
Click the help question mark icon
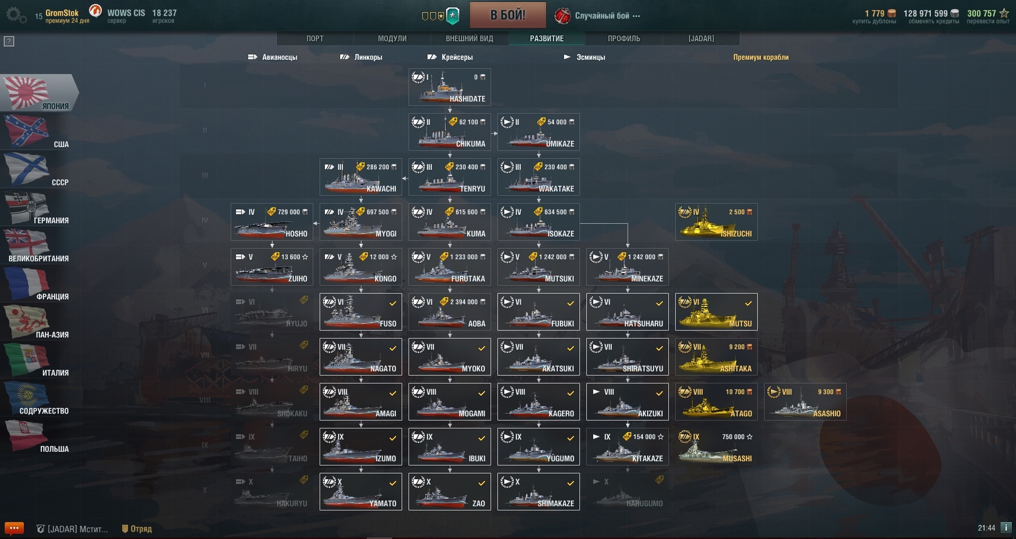[x=9, y=41]
